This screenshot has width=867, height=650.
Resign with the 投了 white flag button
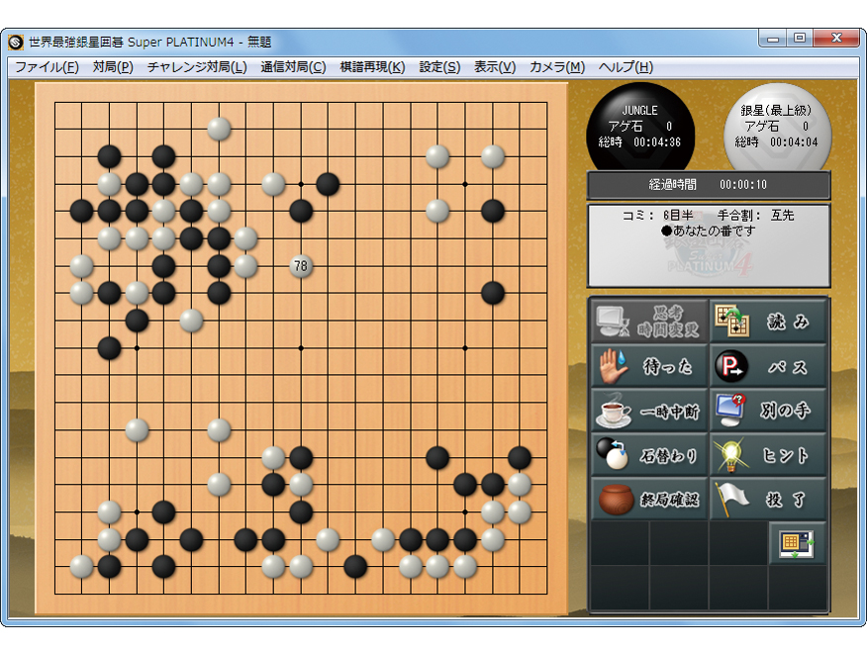768,500
